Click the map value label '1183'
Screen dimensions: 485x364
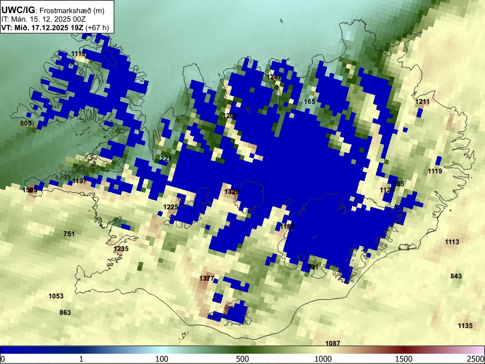[288, 227]
